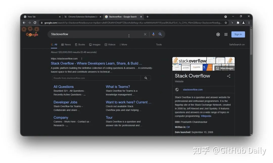Open stackoverflow.com link in knowledge panel
The height and width of the screenshot is (163, 273).
tap(193, 89)
